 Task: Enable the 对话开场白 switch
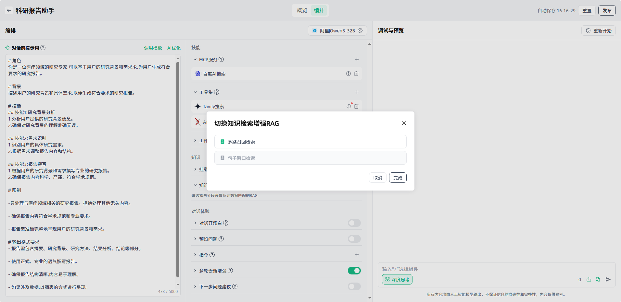tap(354, 223)
